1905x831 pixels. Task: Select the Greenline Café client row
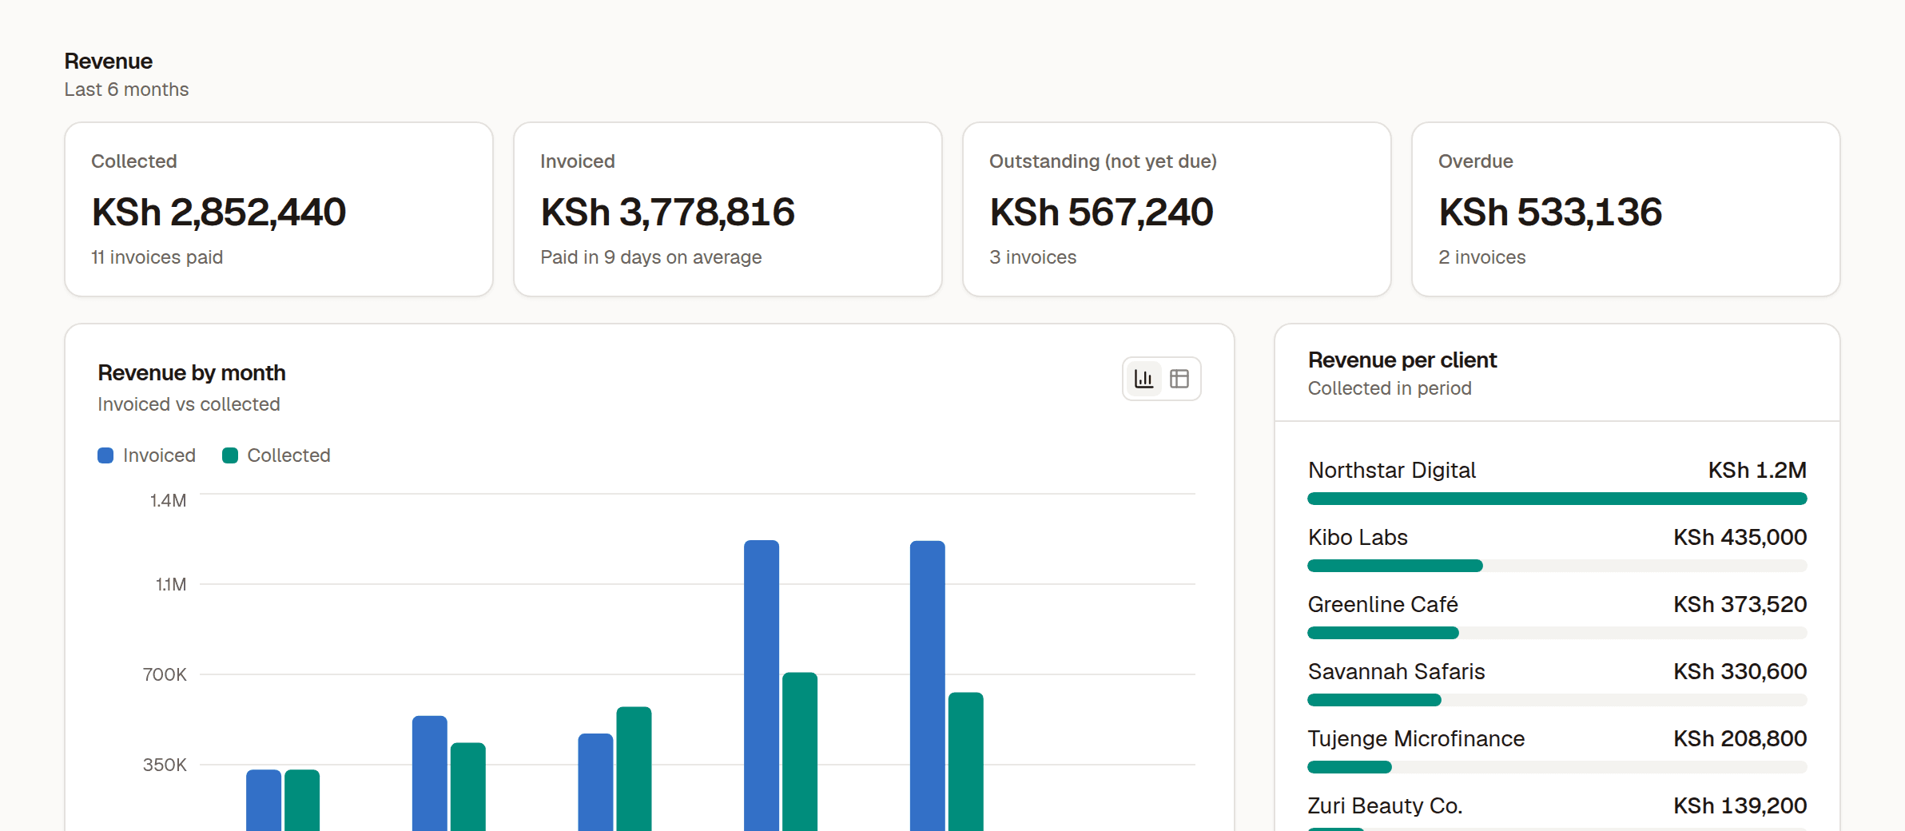click(1557, 615)
